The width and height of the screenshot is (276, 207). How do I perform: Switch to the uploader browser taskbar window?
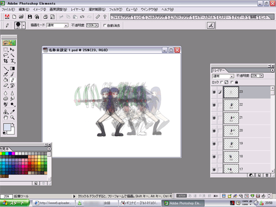pyautogui.click(x=53, y=203)
